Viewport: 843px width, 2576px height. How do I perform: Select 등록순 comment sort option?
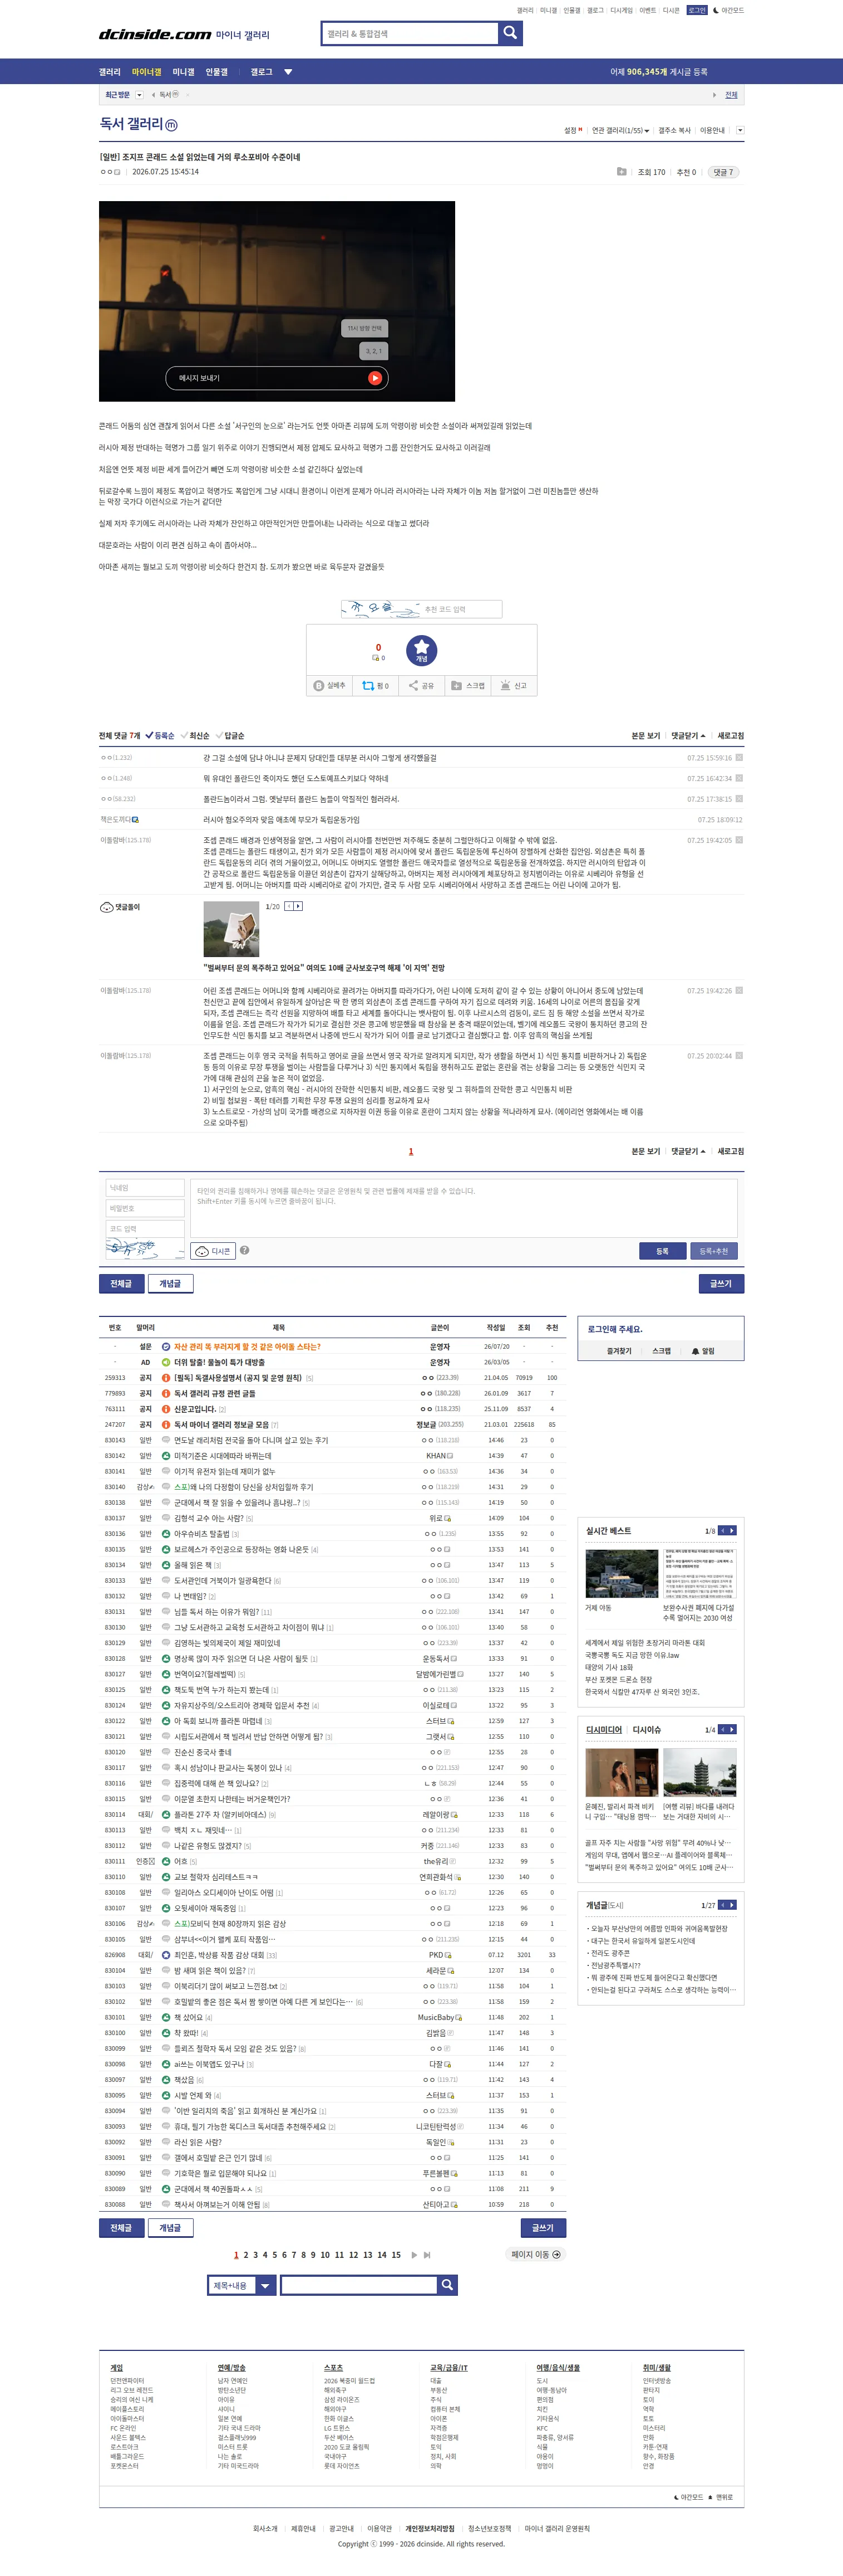(160, 736)
